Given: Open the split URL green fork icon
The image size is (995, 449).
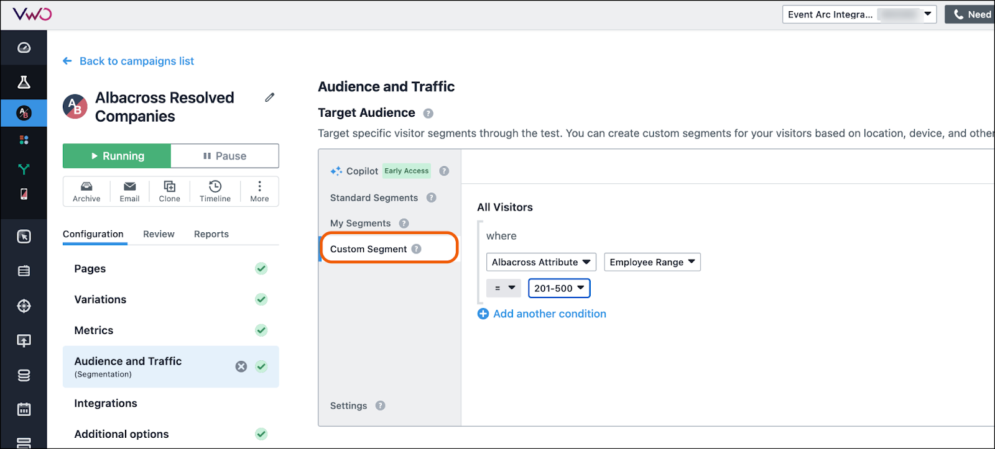Looking at the screenshot, I should tap(24, 168).
